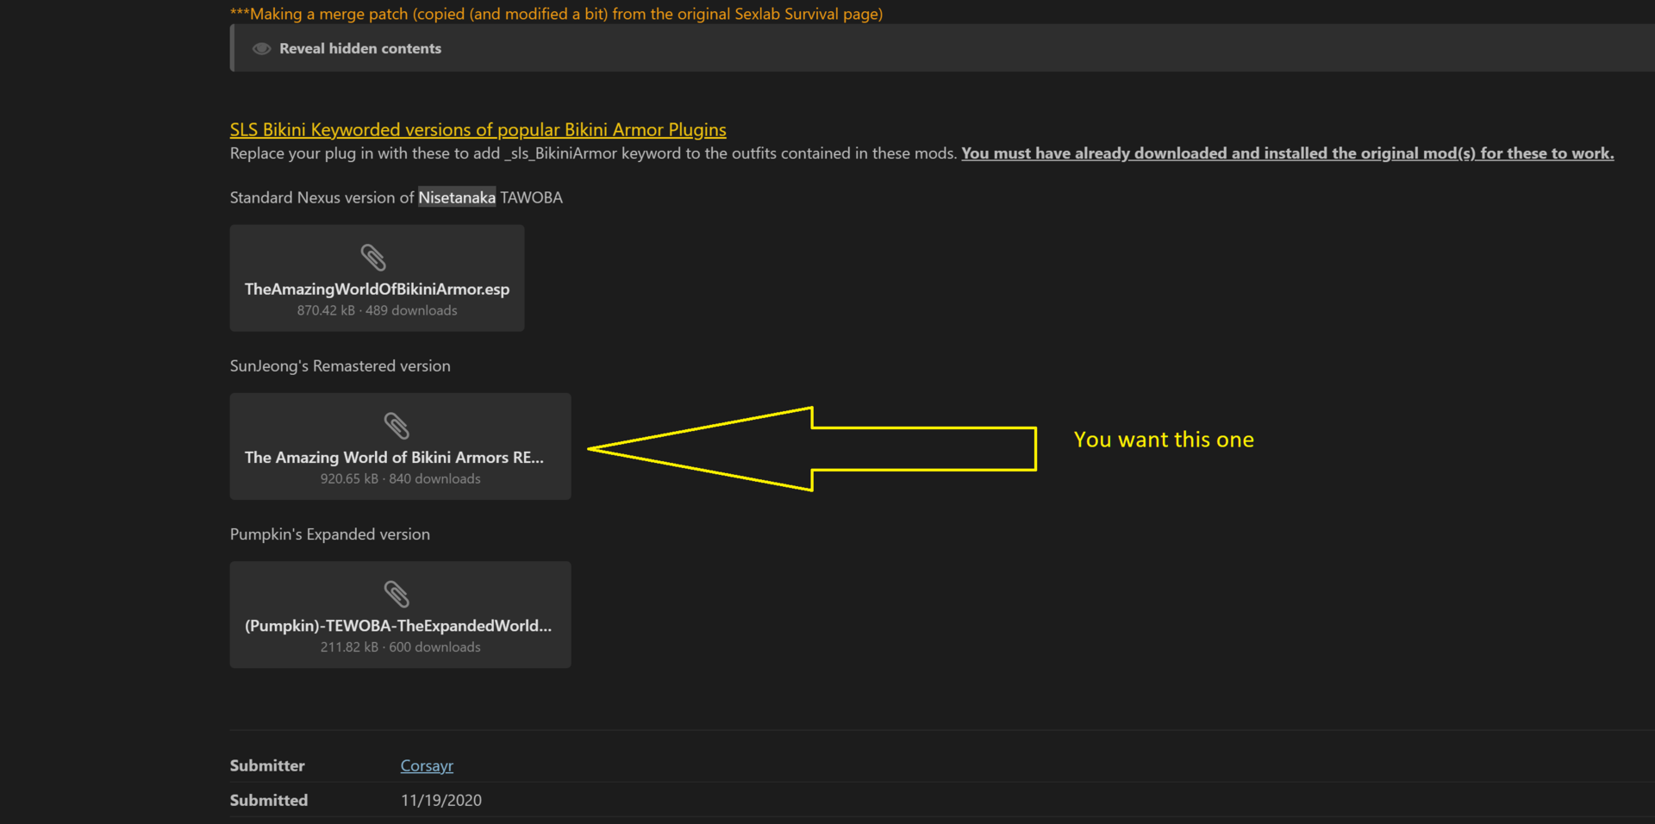Screen dimensions: 1655x824
Task: Click the 'SunJeong's Remastered version' label
Action: point(340,366)
